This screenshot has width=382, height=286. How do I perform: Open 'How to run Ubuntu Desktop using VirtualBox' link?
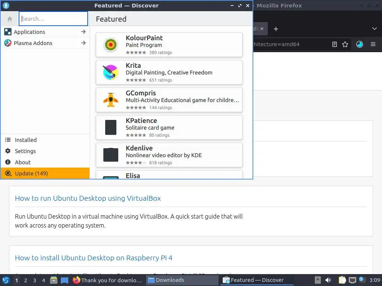tap(88, 198)
